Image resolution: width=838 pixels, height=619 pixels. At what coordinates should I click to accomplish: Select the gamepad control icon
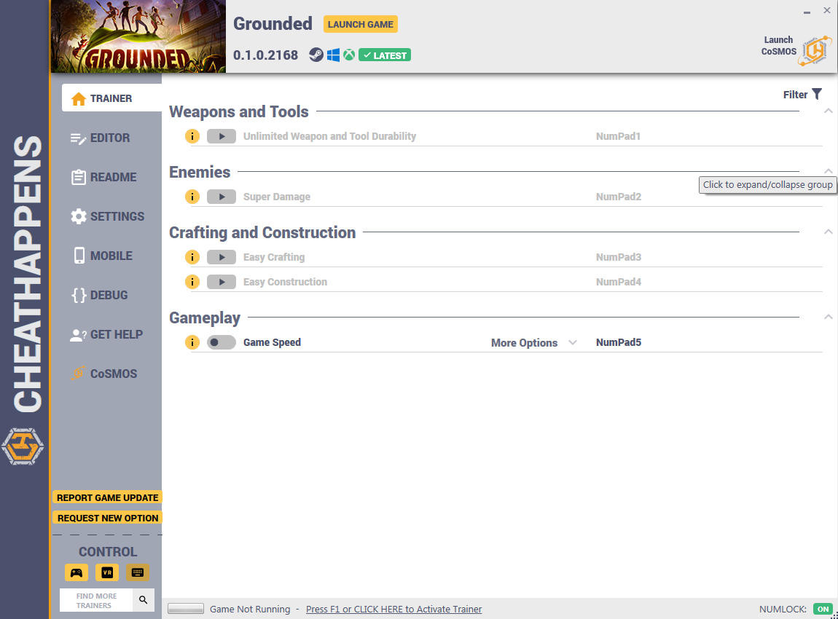point(77,572)
